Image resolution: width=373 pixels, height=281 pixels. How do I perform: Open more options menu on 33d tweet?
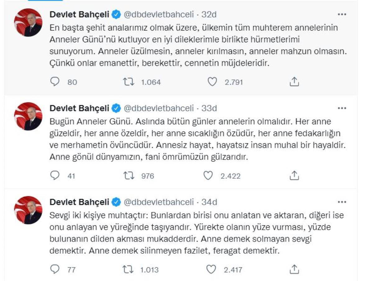click(x=342, y=108)
